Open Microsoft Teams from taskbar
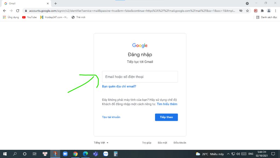The height and width of the screenshot is (158, 280). [95, 154]
